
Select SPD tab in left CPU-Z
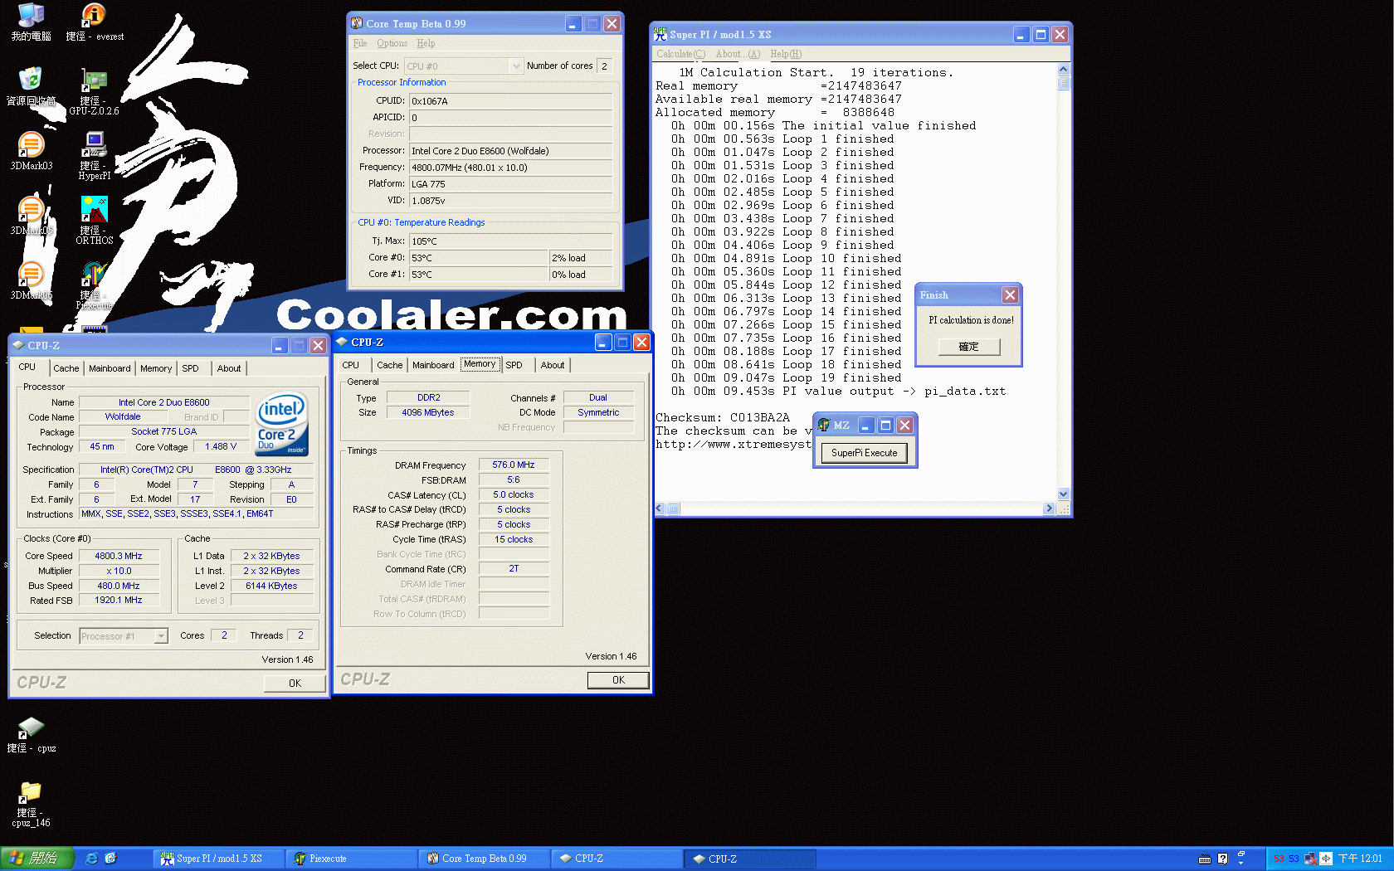[191, 368]
